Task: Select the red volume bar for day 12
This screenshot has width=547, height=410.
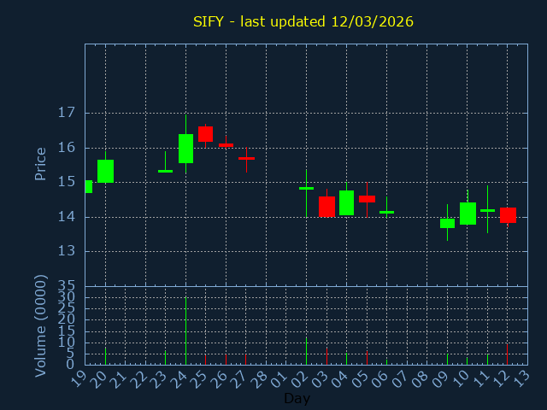Action: 507,354
